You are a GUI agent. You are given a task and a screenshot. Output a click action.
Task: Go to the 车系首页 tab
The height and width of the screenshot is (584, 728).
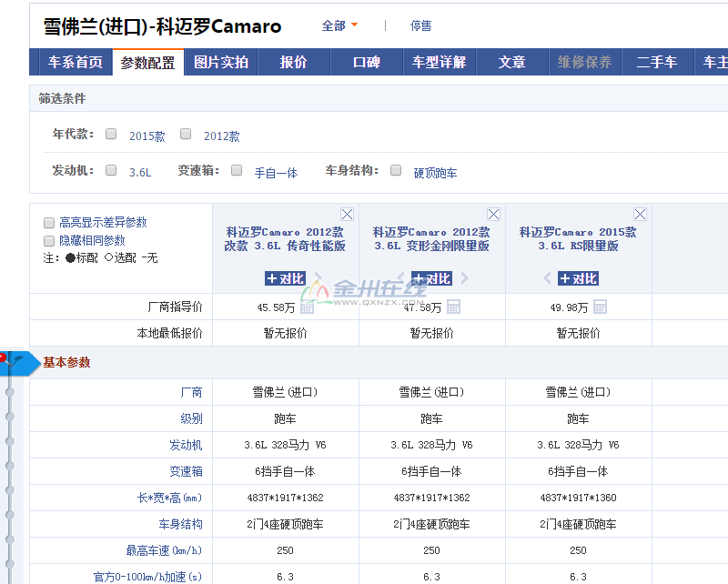click(76, 62)
